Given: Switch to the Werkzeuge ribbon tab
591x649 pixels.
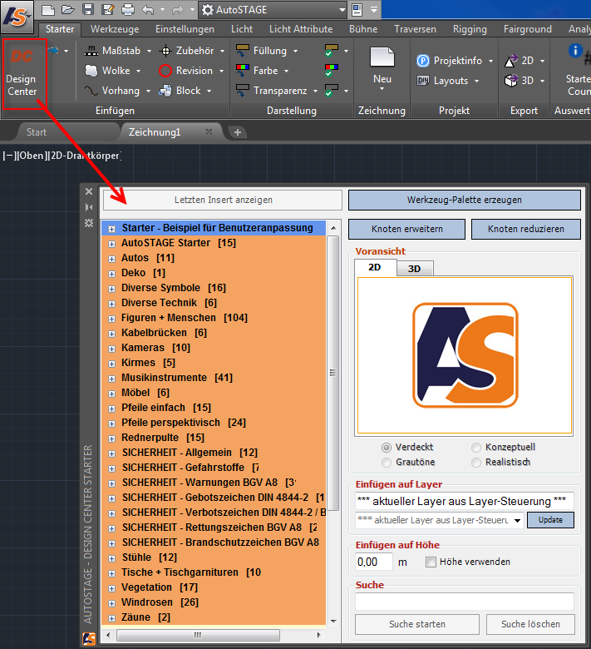Looking at the screenshot, I should tap(115, 29).
